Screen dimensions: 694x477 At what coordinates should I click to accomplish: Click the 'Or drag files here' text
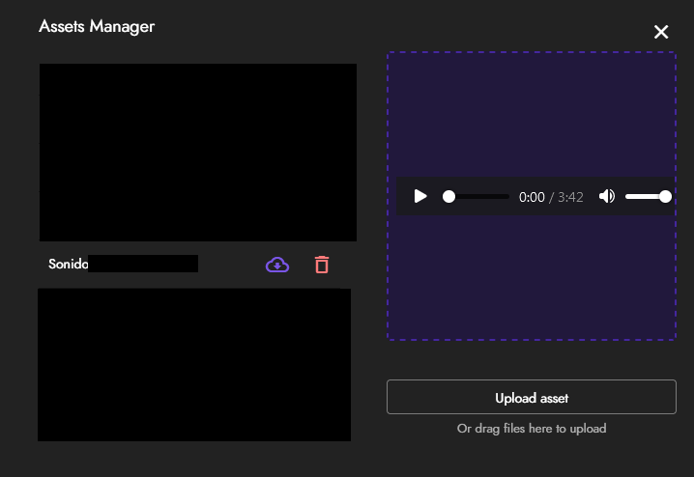tap(531, 428)
